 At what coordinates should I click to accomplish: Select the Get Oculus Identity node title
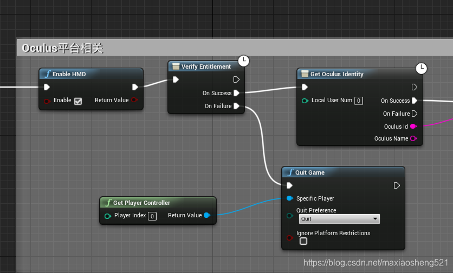pos(337,74)
